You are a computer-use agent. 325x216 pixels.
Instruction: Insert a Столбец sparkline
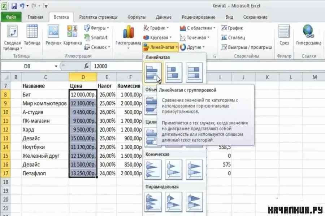coord(233,37)
